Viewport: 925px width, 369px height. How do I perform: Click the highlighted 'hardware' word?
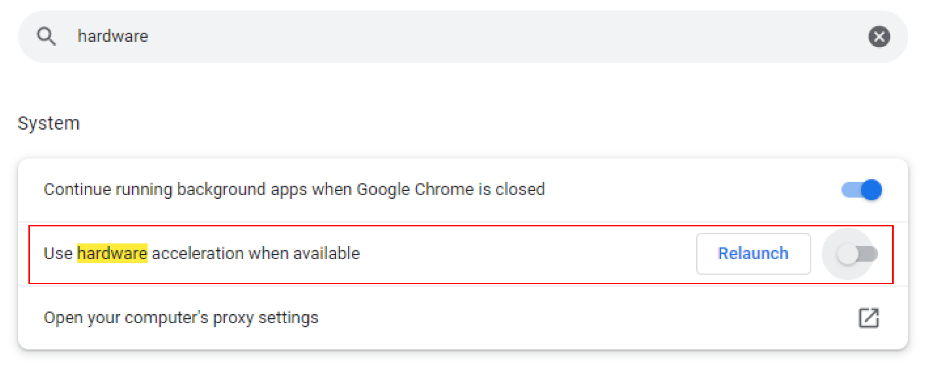(112, 253)
